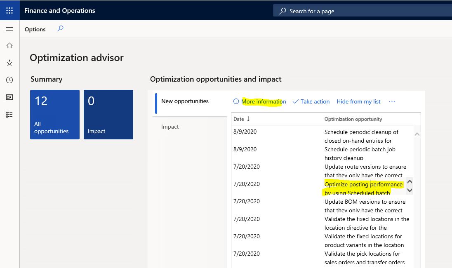Open Favorites star in sidebar
452x268 pixels.
coord(9,63)
